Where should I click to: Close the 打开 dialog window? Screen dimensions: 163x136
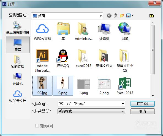(x=155, y=3)
